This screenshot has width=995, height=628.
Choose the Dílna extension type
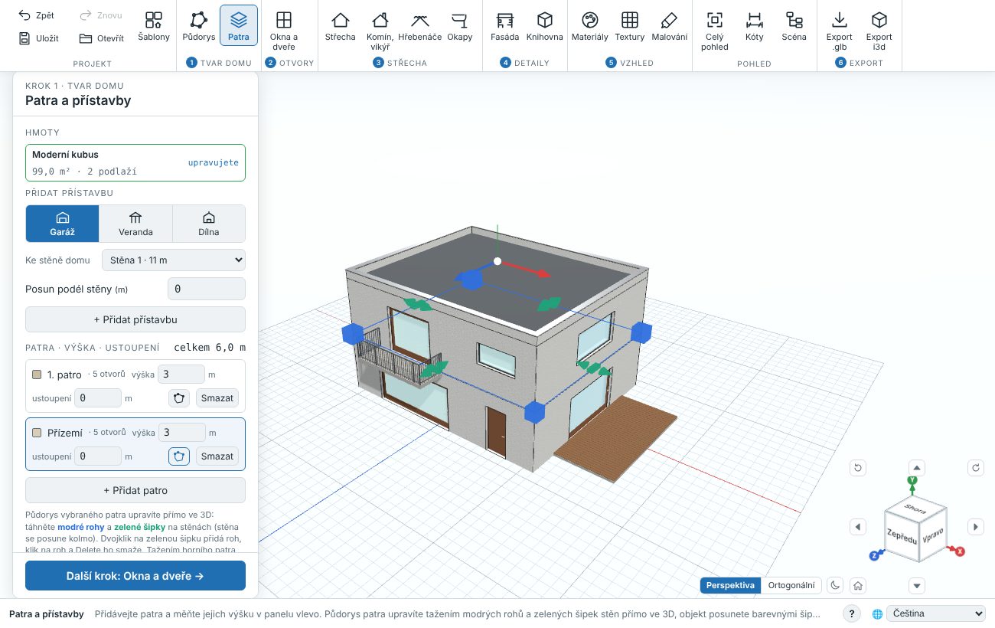click(208, 224)
